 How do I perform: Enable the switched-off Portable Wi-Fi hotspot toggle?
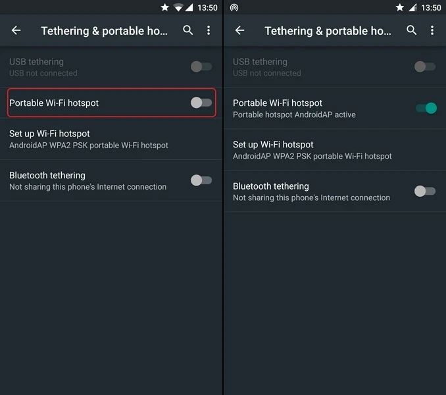(201, 103)
